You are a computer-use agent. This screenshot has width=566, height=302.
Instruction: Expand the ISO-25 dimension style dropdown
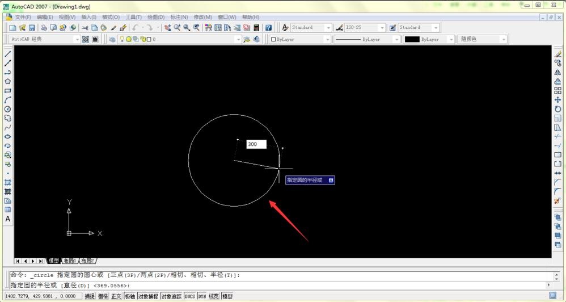[x=382, y=28]
